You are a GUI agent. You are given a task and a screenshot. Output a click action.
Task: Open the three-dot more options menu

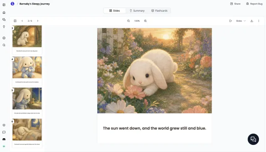pos(259,21)
